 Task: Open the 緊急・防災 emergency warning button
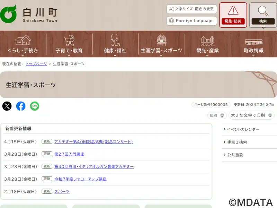233,15
